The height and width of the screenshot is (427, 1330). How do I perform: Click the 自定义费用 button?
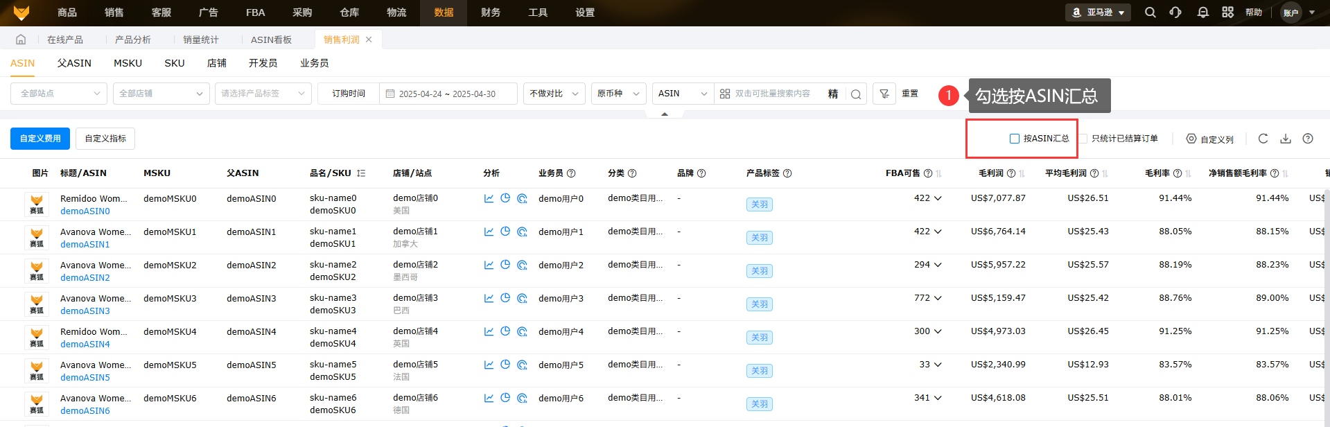40,139
